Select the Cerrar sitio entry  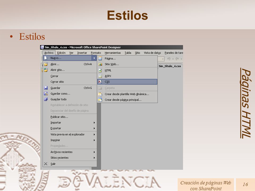point(70,82)
